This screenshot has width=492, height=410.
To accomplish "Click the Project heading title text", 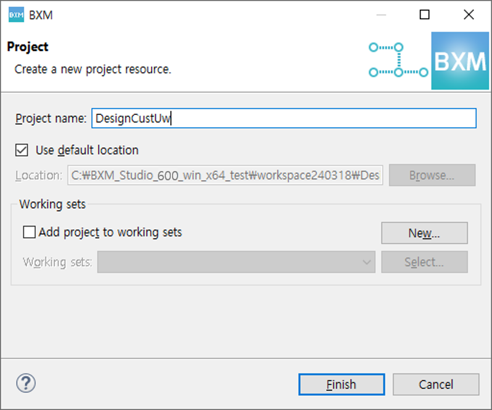I will [28, 47].
